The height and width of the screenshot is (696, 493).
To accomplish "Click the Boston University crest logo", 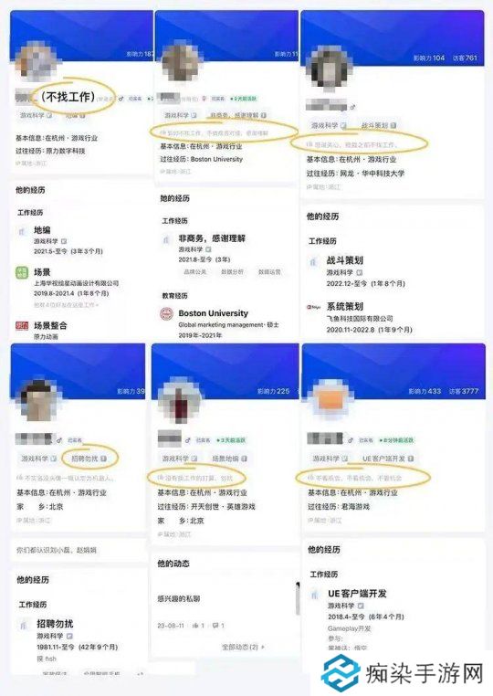I will [166, 314].
